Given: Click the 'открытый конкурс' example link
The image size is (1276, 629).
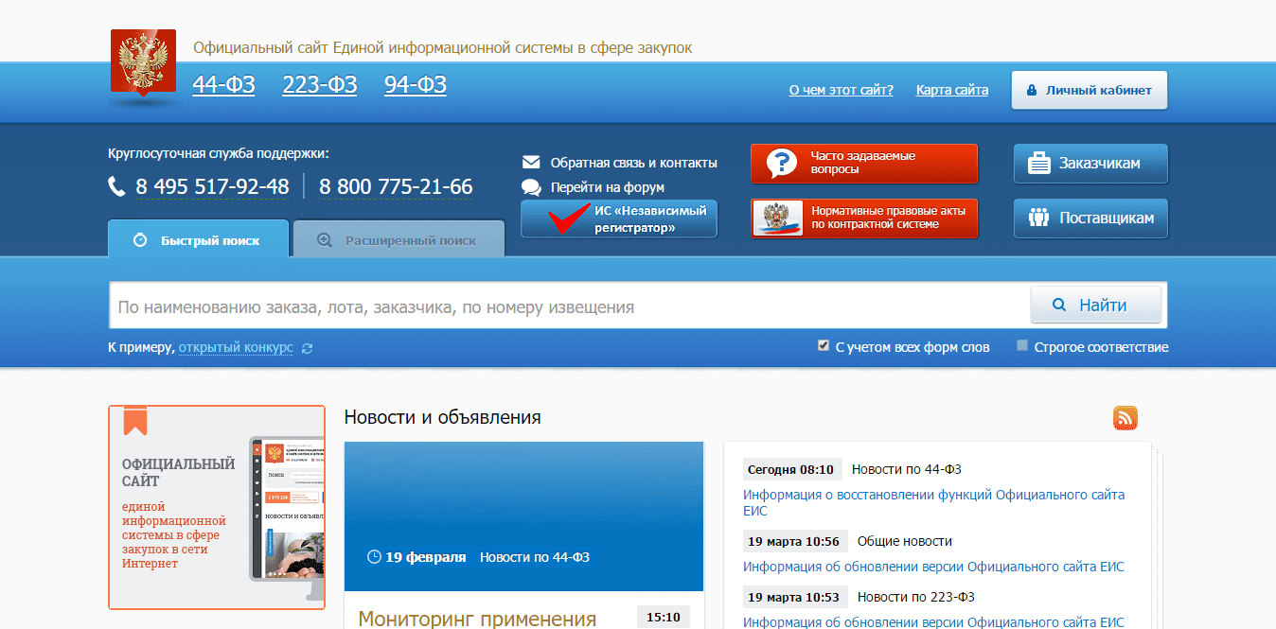Looking at the screenshot, I should 236,347.
